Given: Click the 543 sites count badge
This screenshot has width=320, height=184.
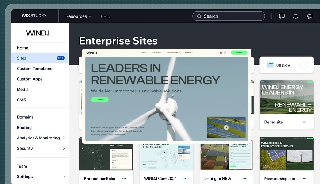Looking at the screenshot, I should (x=61, y=58).
